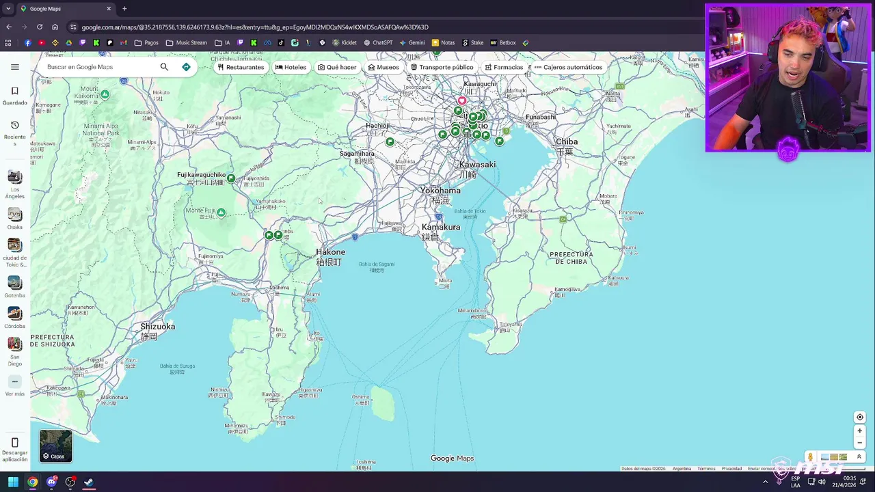This screenshot has width=875, height=492.
Task: Open the Music Stream bookmarks folder
Action: pos(186,42)
